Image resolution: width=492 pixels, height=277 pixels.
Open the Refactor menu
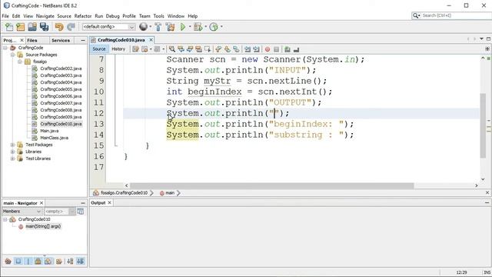[x=83, y=16]
